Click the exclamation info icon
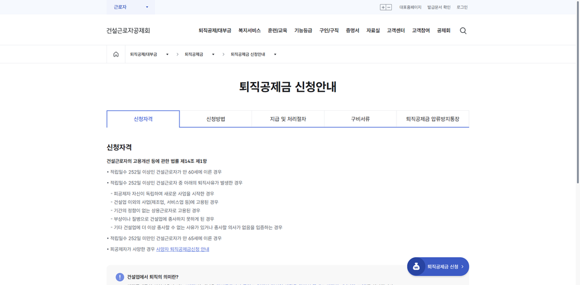 click(x=120, y=277)
